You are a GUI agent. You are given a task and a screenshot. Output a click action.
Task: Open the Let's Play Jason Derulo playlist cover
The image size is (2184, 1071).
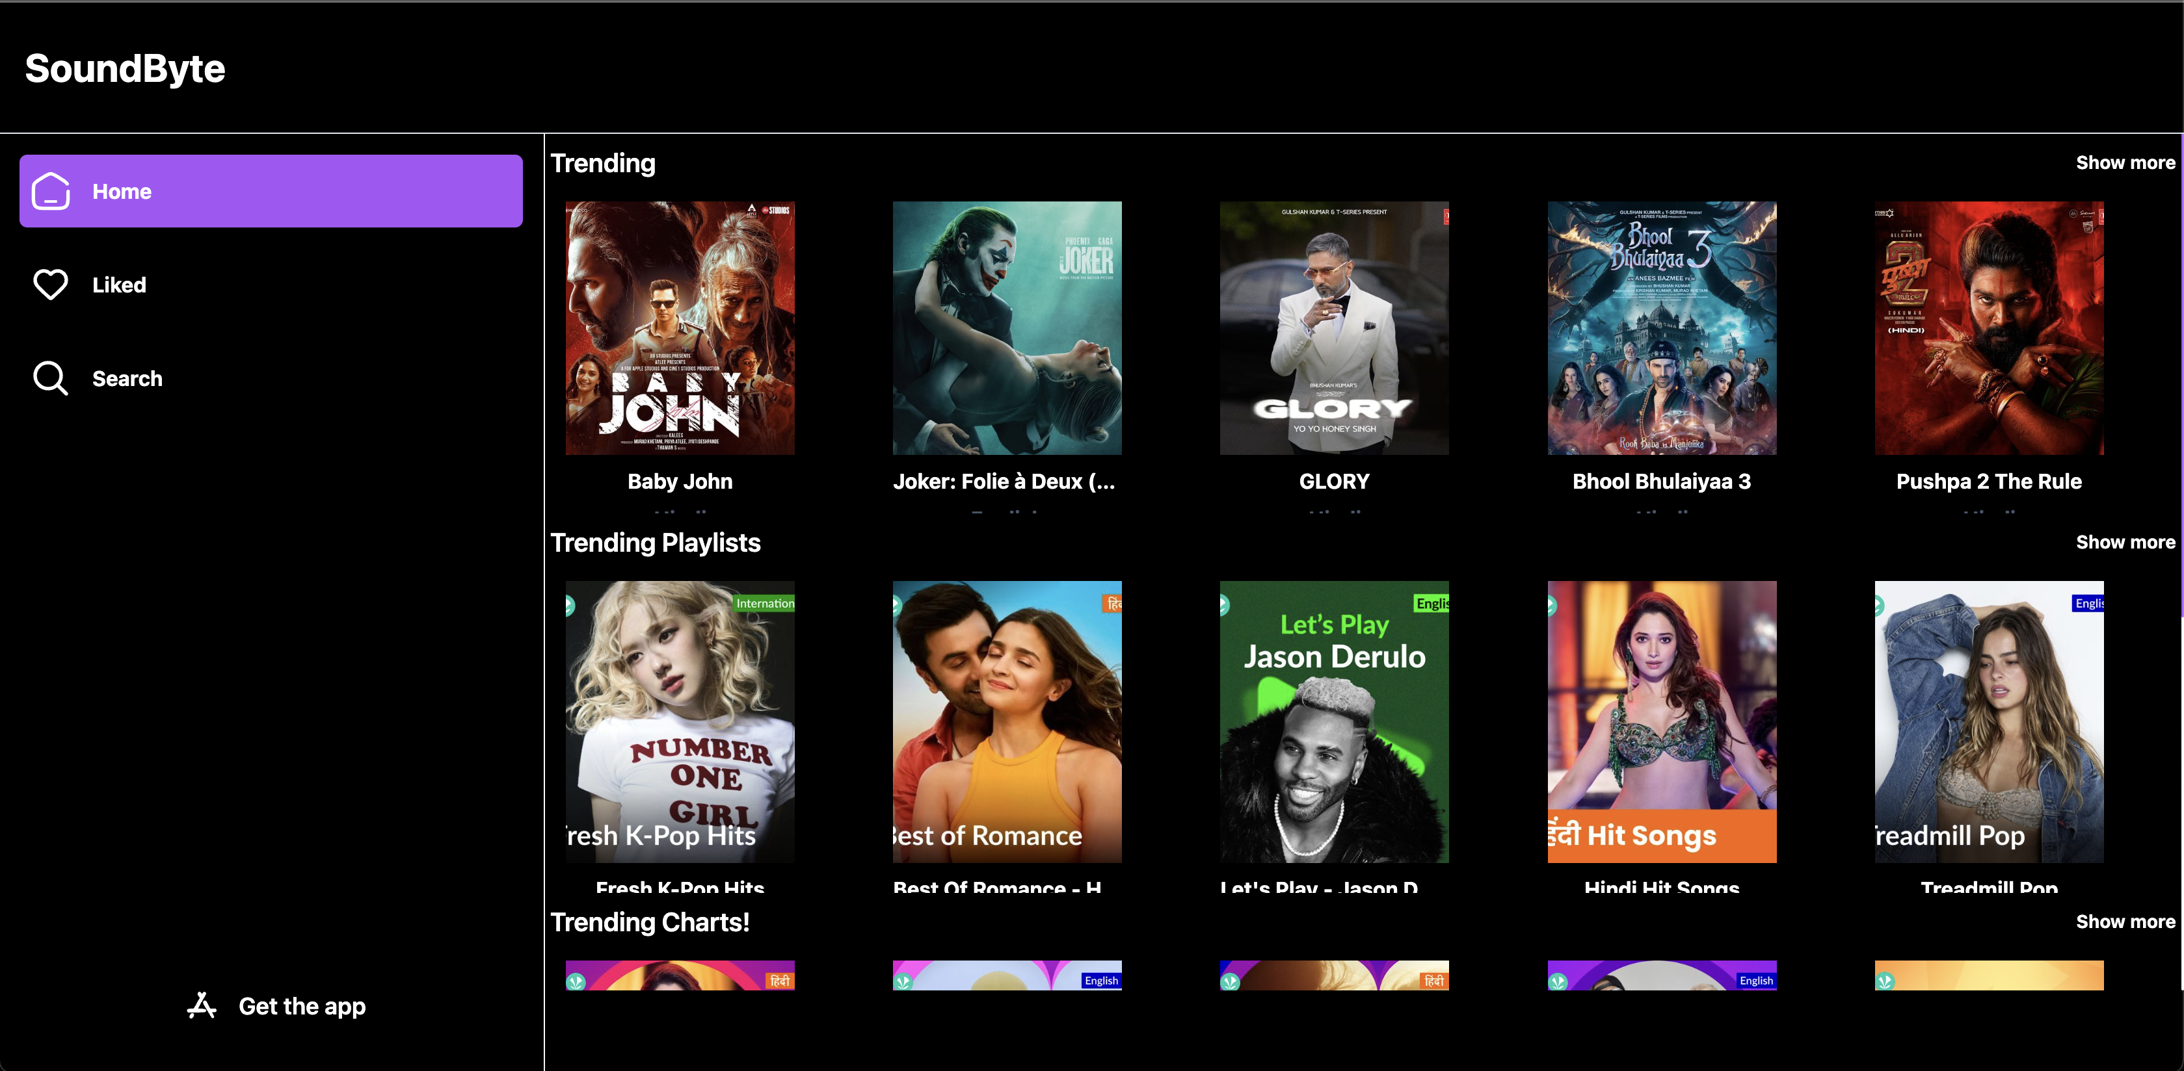click(x=1335, y=722)
